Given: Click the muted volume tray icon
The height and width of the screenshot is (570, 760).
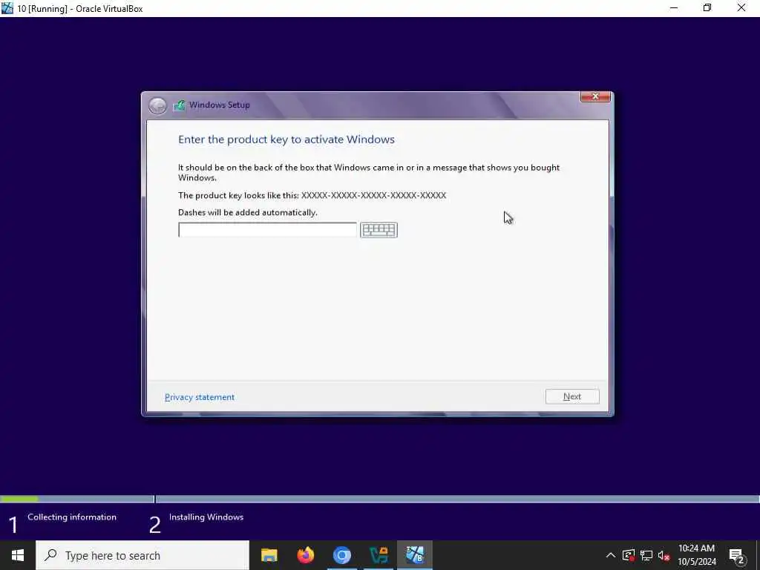Looking at the screenshot, I should tap(664, 555).
